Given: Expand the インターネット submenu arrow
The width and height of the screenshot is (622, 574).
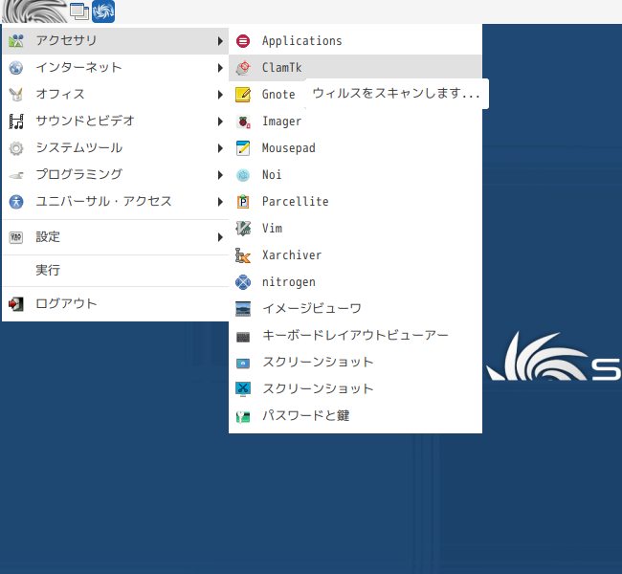Looking at the screenshot, I should point(220,68).
